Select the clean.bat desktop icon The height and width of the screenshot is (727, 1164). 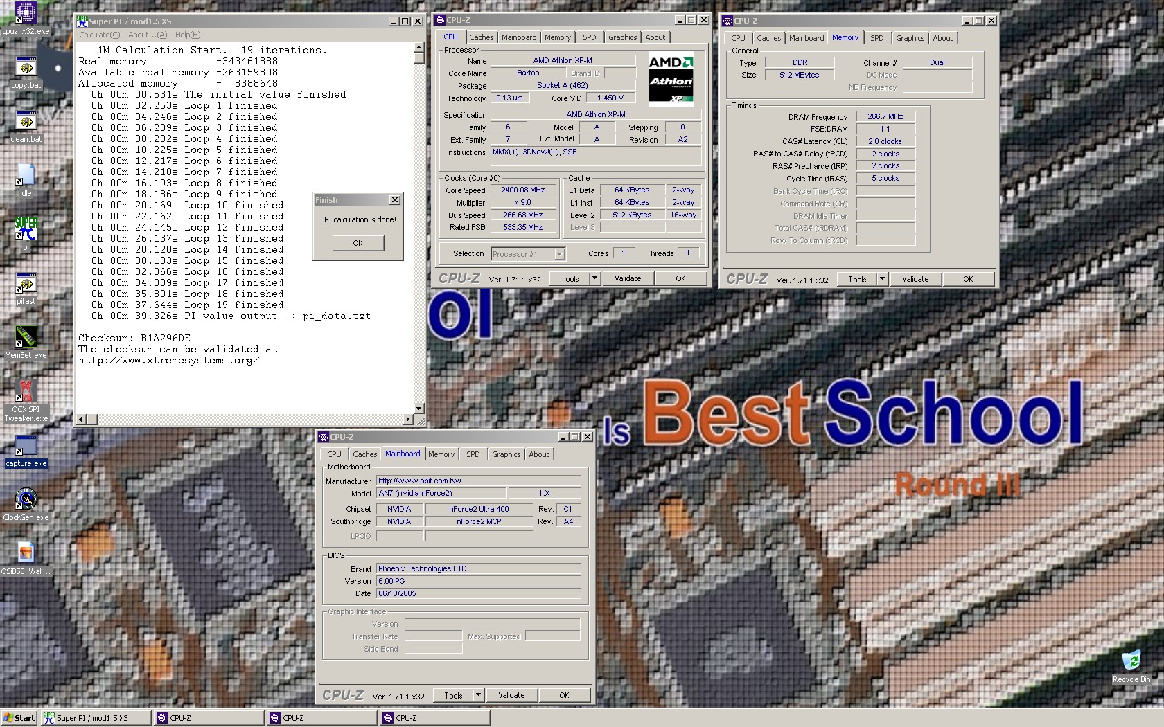coord(26,127)
